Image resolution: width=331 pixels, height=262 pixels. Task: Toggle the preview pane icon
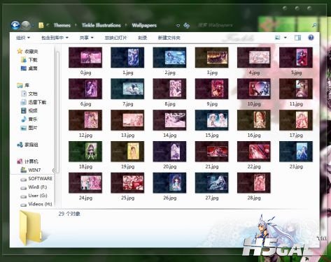297,38
